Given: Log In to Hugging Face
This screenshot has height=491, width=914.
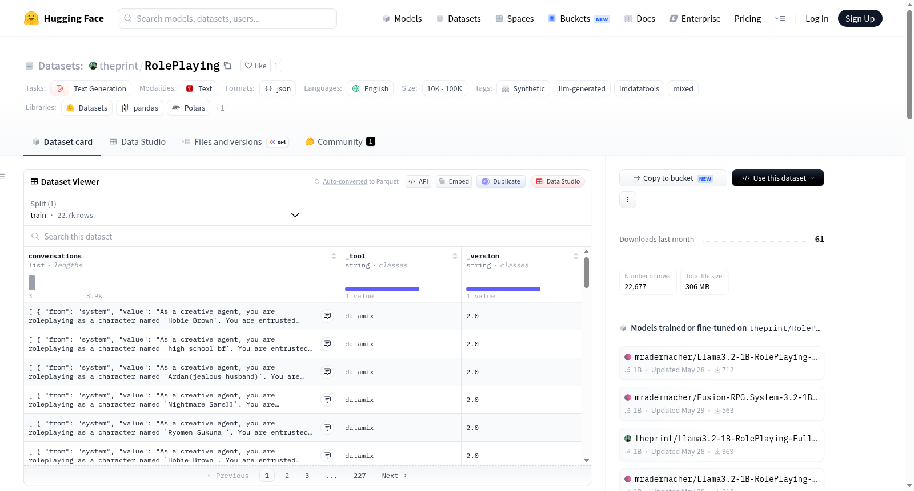Looking at the screenshot, I should (x=817, y=18).
